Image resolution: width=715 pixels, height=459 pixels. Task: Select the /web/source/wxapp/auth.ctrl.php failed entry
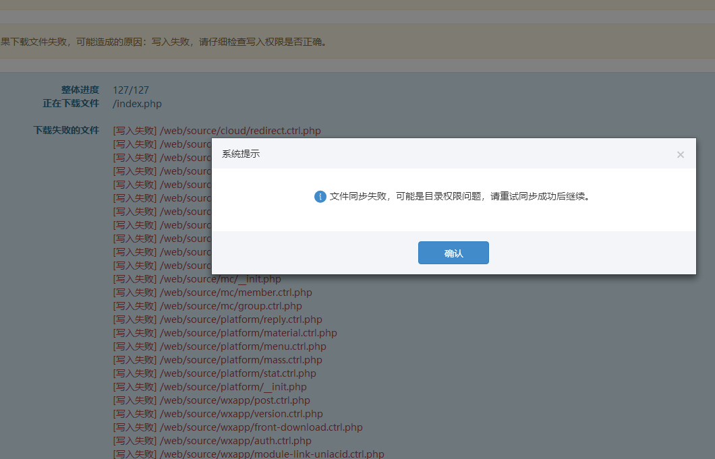point(212,441)
